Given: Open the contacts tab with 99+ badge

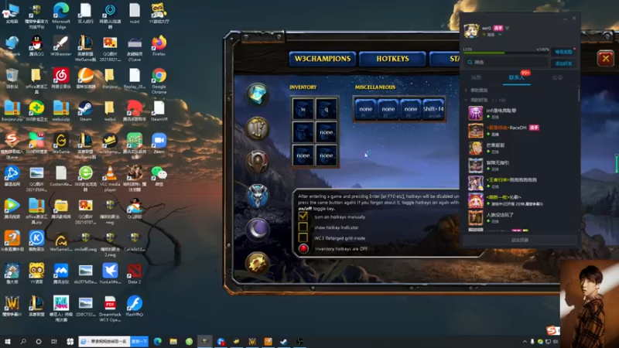Looking at the screenshot, I should 517,78.
